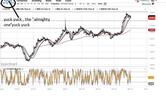Toggle visibility eye for MA (79, Close, 0)
Screen dimensions: 166x98
tap(36, 9)
